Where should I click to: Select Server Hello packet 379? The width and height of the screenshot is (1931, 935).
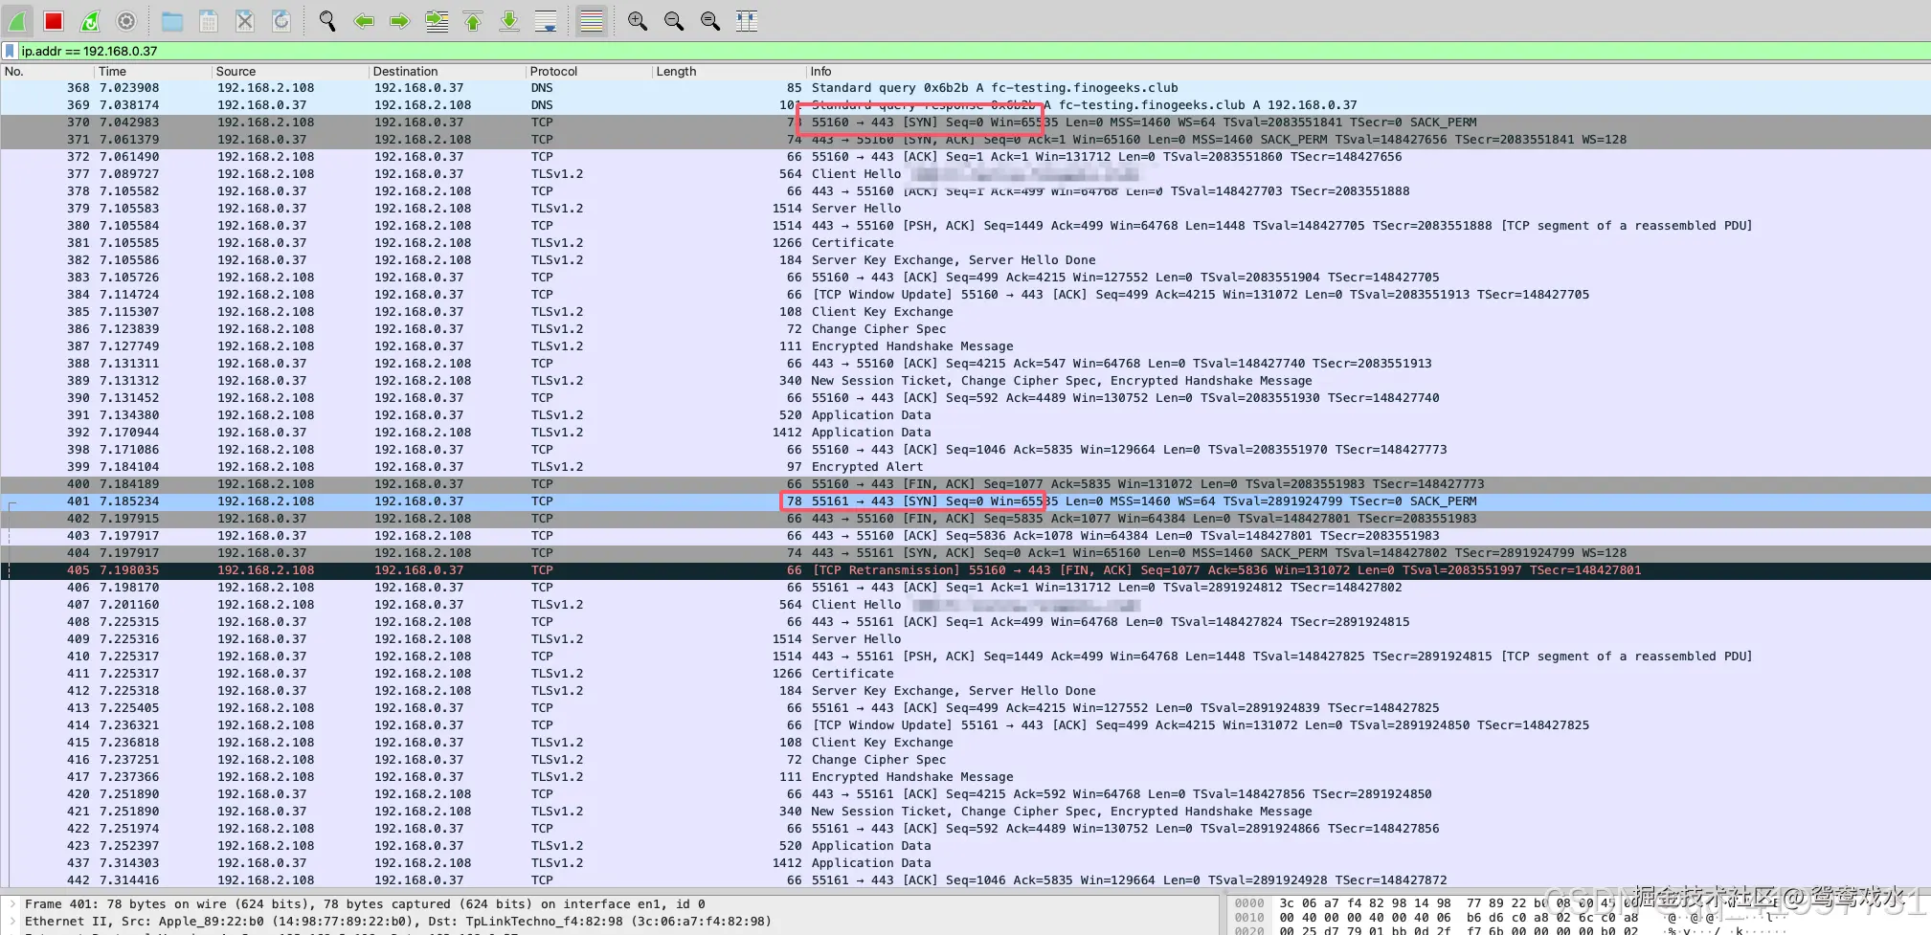tap(965, 209)
